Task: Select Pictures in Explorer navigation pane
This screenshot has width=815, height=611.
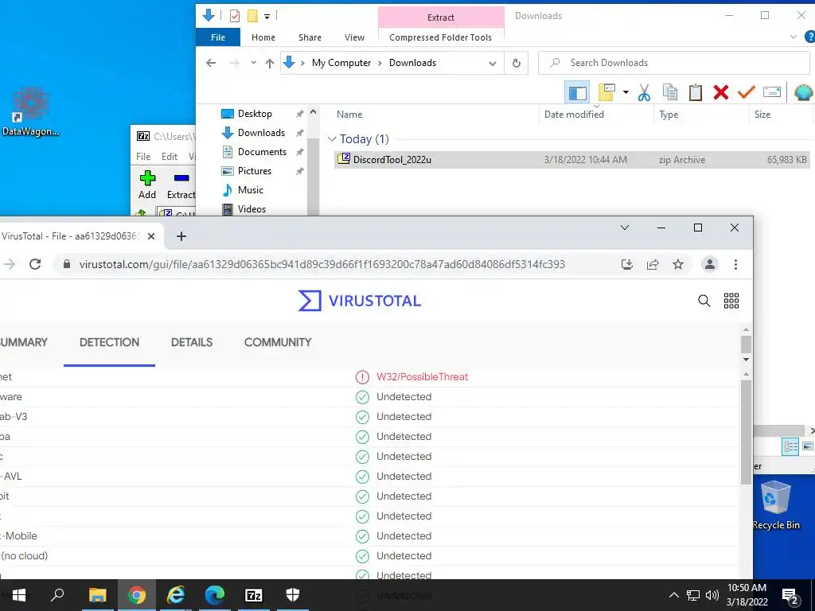Action: point(255,171)
